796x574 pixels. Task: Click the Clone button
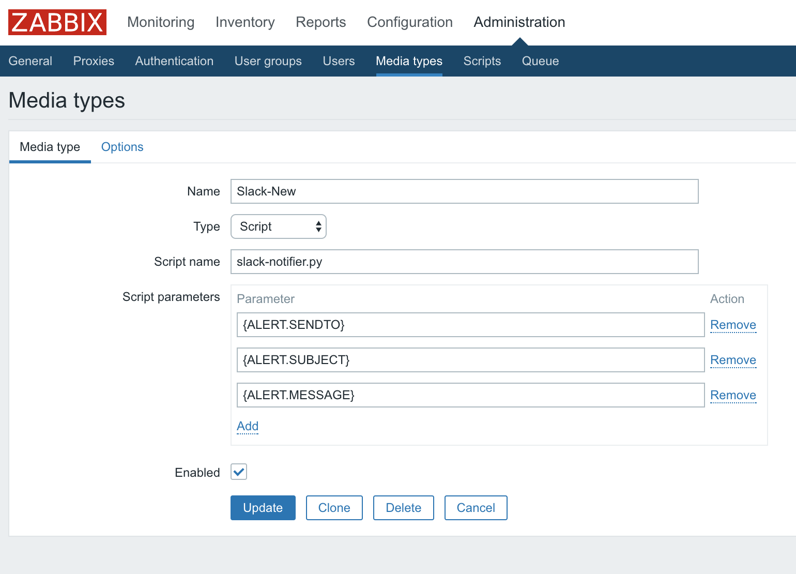pyautogui.click(x=334, y=508)
